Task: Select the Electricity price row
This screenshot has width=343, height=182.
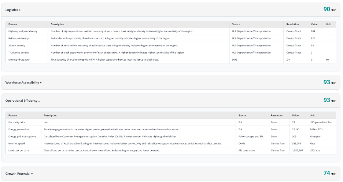Action: point(17,123)
